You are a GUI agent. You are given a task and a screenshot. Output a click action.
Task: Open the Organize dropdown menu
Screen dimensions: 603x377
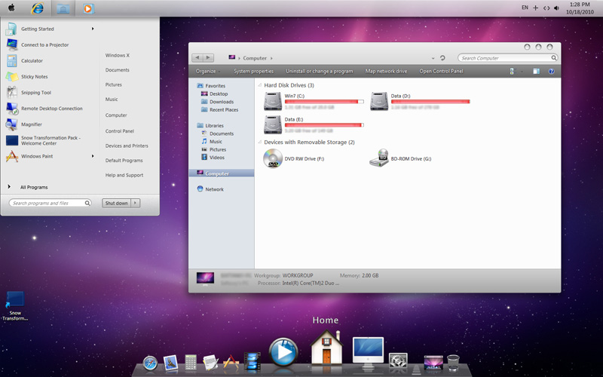(x=206, y=71)
